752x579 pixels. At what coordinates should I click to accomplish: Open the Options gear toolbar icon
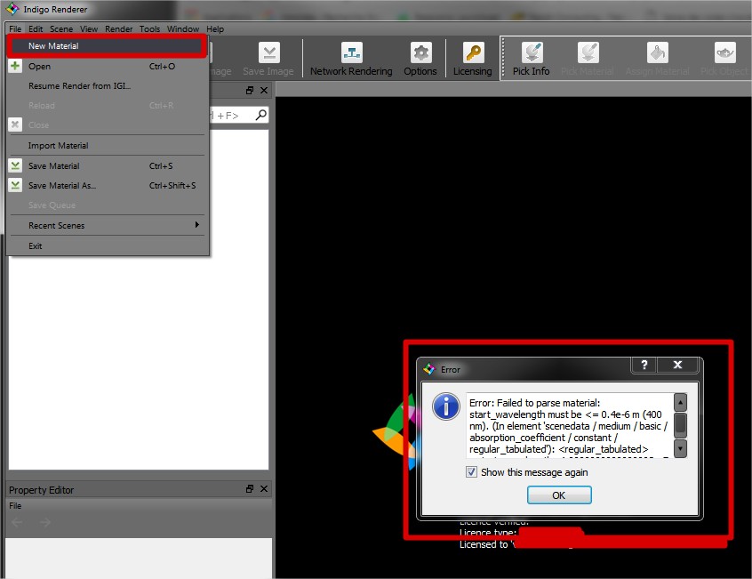tap(420, 52)
